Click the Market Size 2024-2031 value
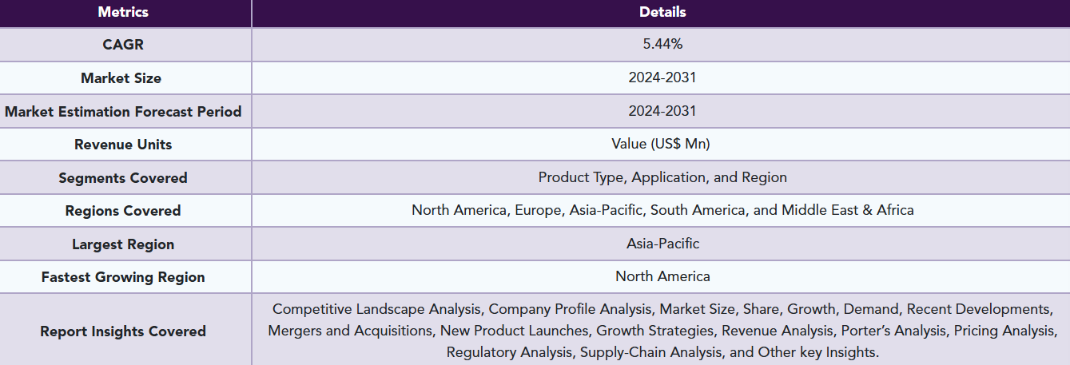 [x=662, y=78]
